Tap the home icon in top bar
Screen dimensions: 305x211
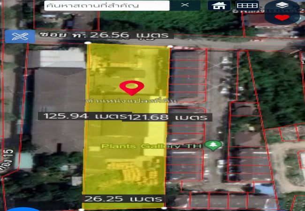pos(219,6)
